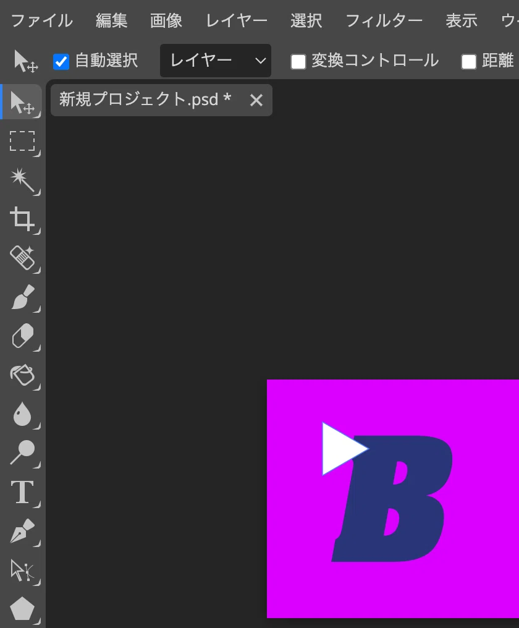Select the Paint Bucket tool

[22, 375]
